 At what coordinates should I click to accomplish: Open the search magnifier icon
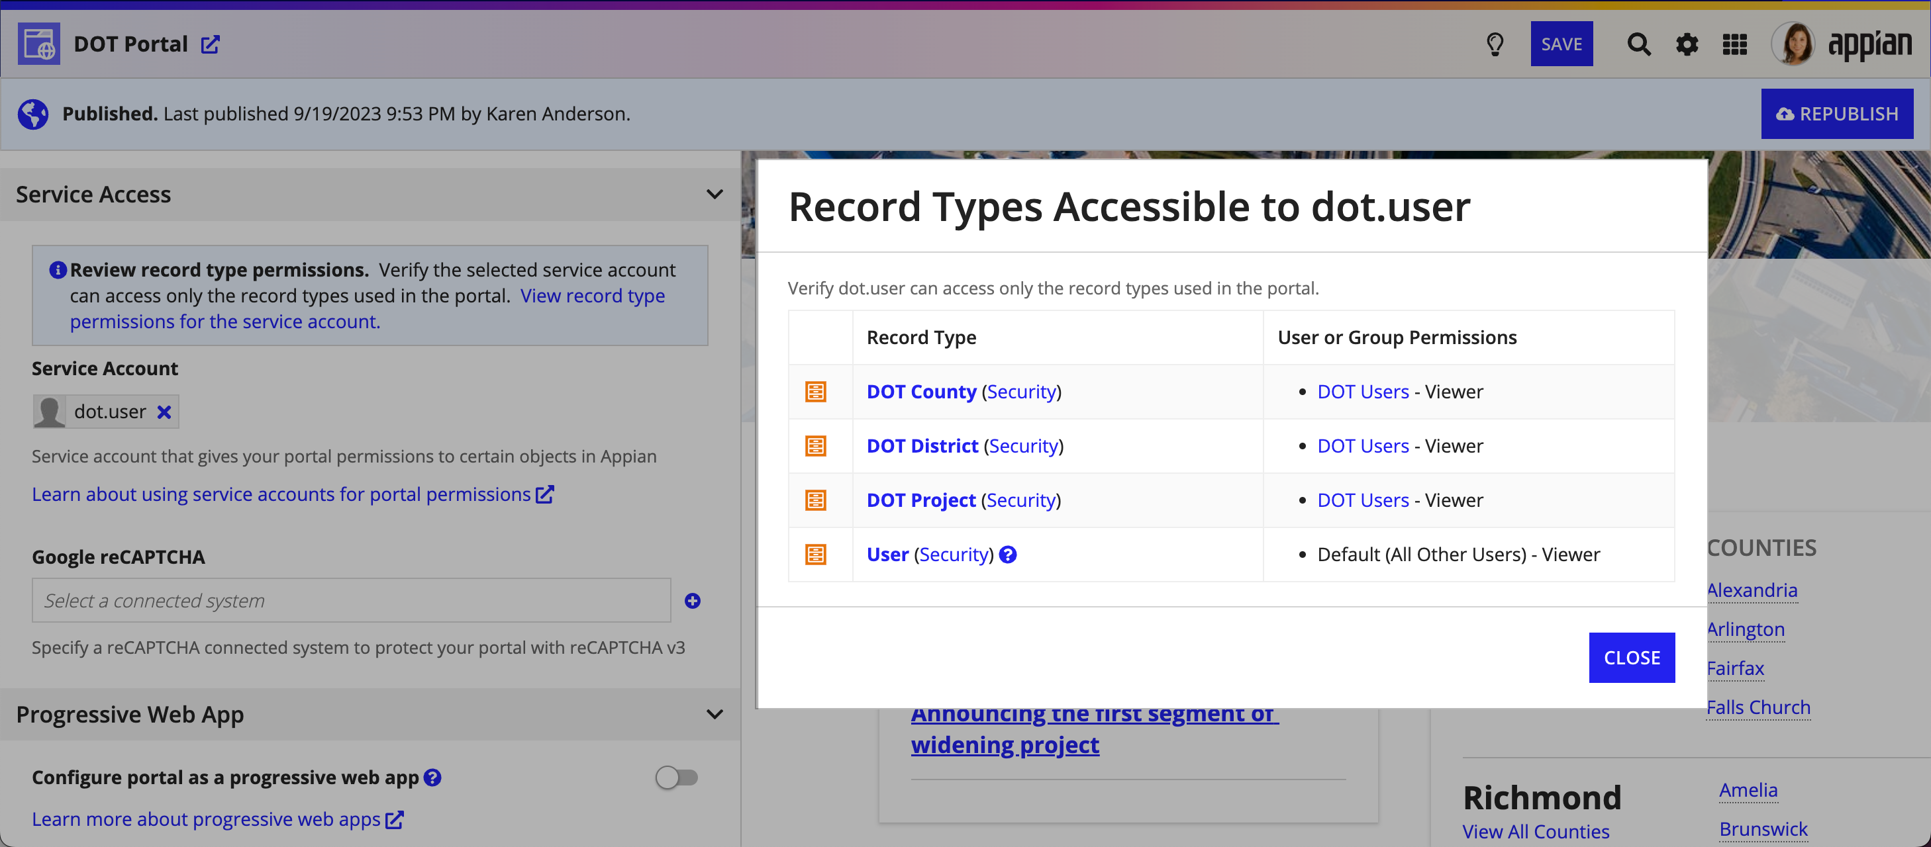(x=1639, y=44)
